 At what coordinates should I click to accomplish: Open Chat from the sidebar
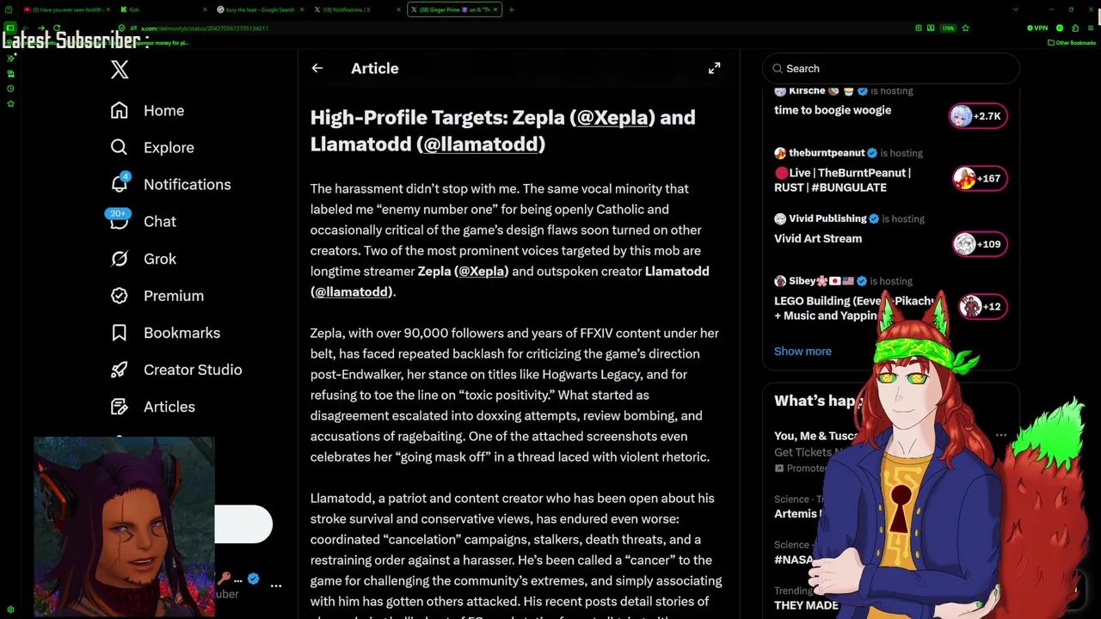click(143, 221)
